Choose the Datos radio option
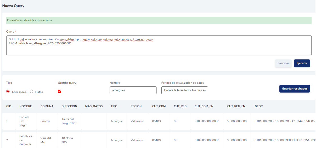Image resolution: width=316 pixels, height=148 pixels. (x=31, y=92)
